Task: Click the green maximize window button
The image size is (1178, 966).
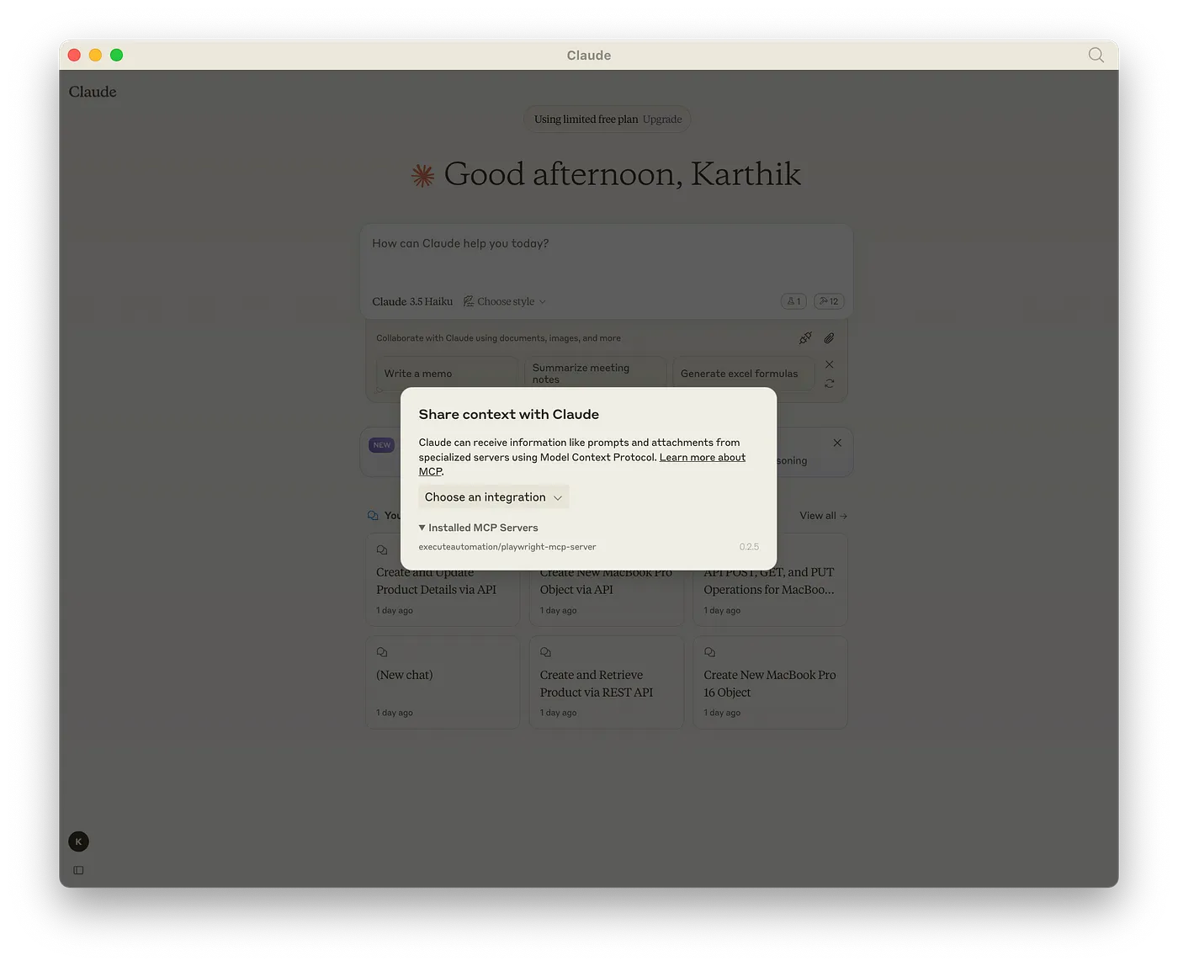Action: (116, 55)
